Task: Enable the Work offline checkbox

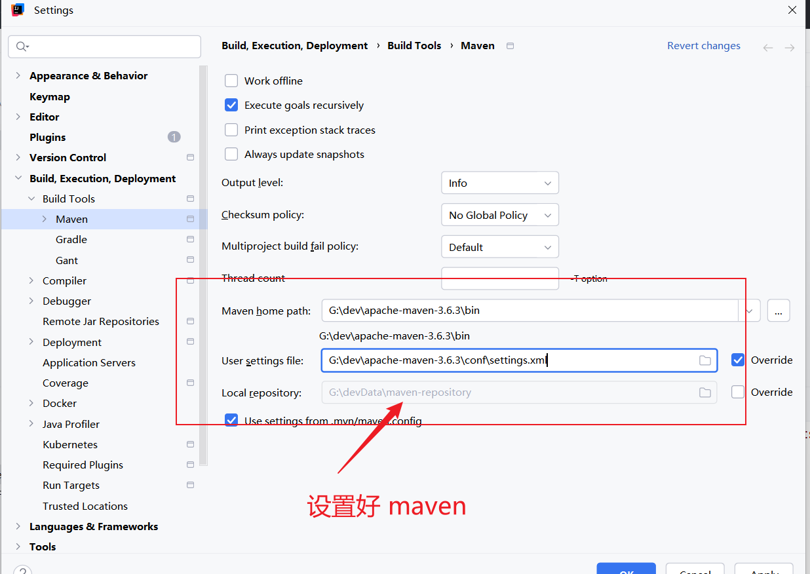Action: point(231,81)
